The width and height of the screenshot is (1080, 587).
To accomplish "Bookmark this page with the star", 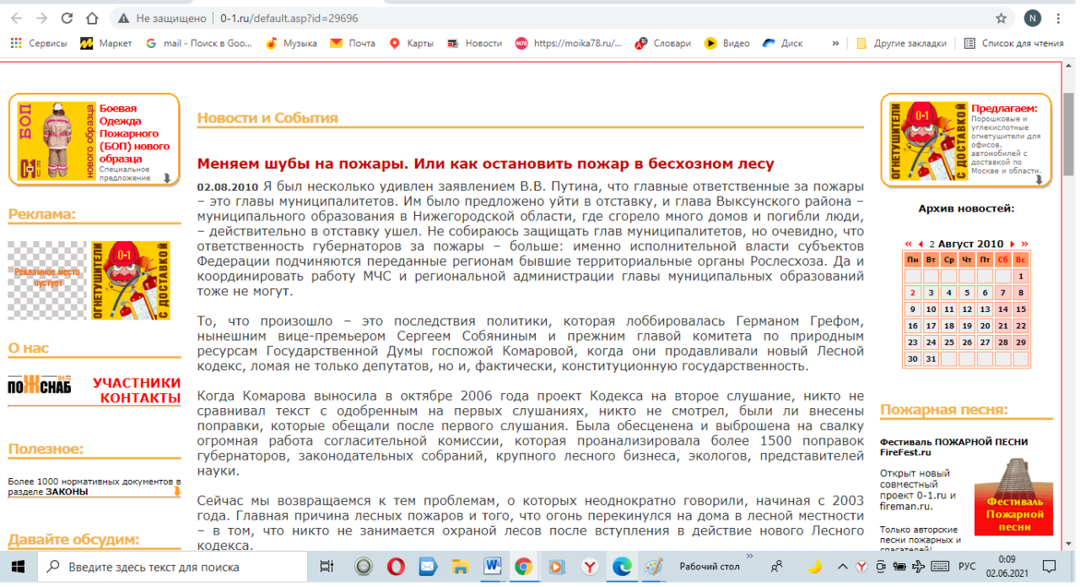I will coord(1001,18).
